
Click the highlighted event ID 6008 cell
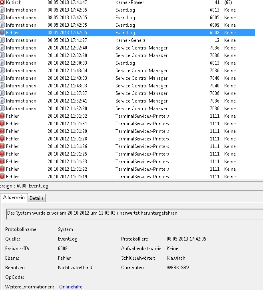215,33
